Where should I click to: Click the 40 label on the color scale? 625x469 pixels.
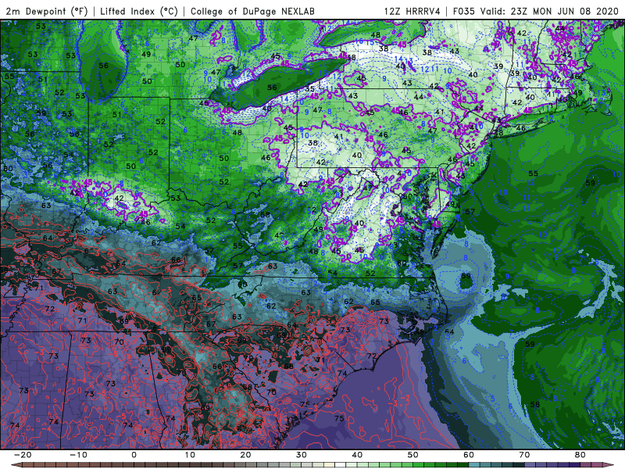click(357, 455)
